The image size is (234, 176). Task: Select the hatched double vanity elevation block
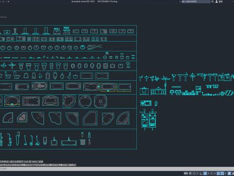point(148,120)
